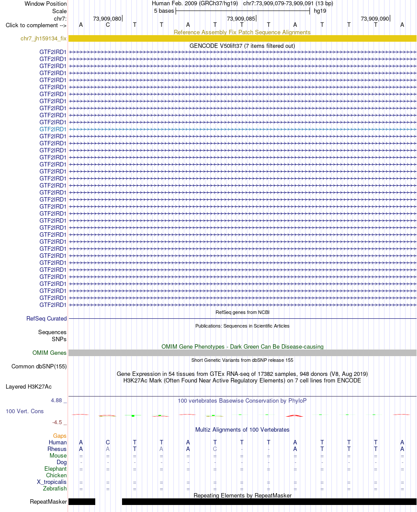Click the largest red PhyloP conservation peak
The image size is (417, 512).
(295, 416)
